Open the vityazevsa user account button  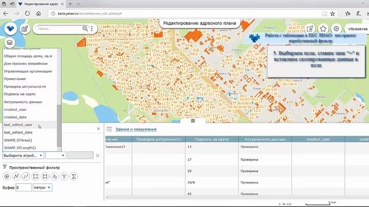(357, 29)
